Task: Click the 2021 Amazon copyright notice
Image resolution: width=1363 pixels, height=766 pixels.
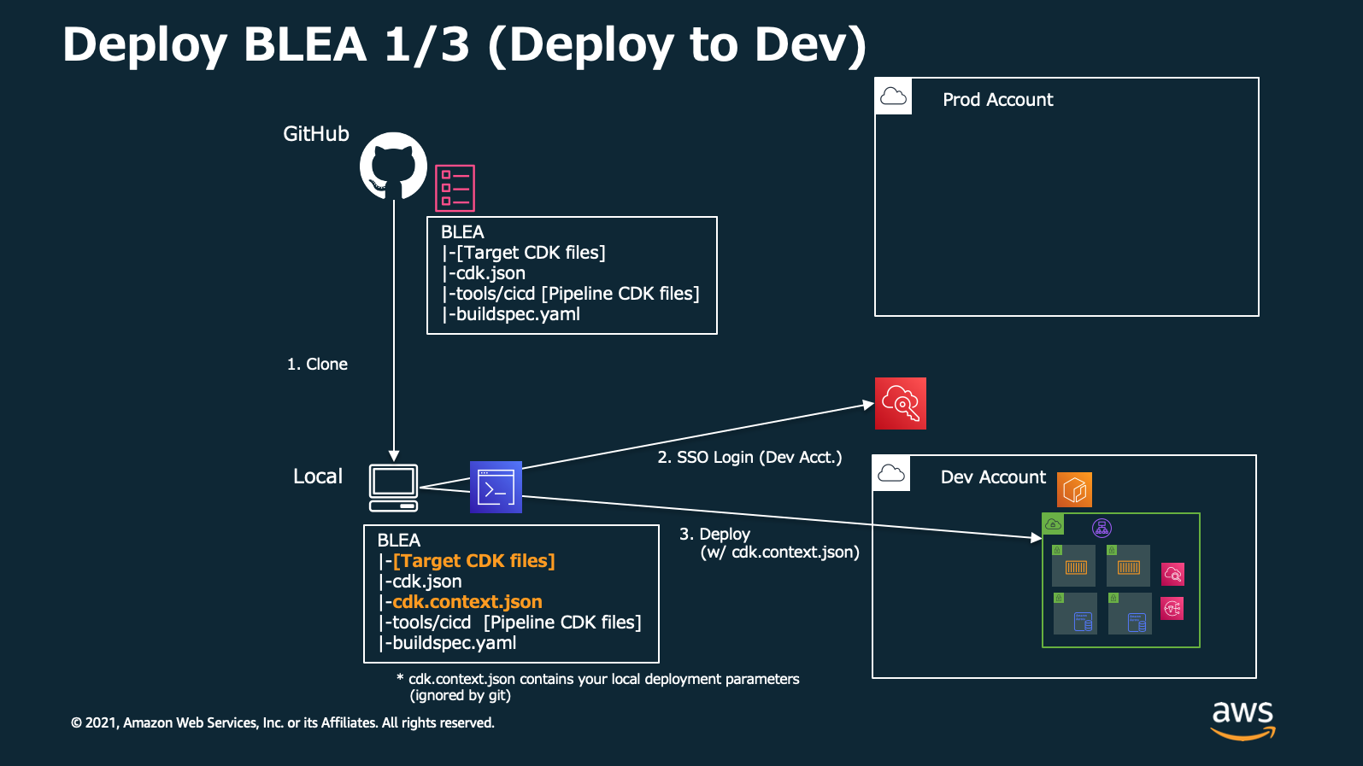Action: click(283, 722)
